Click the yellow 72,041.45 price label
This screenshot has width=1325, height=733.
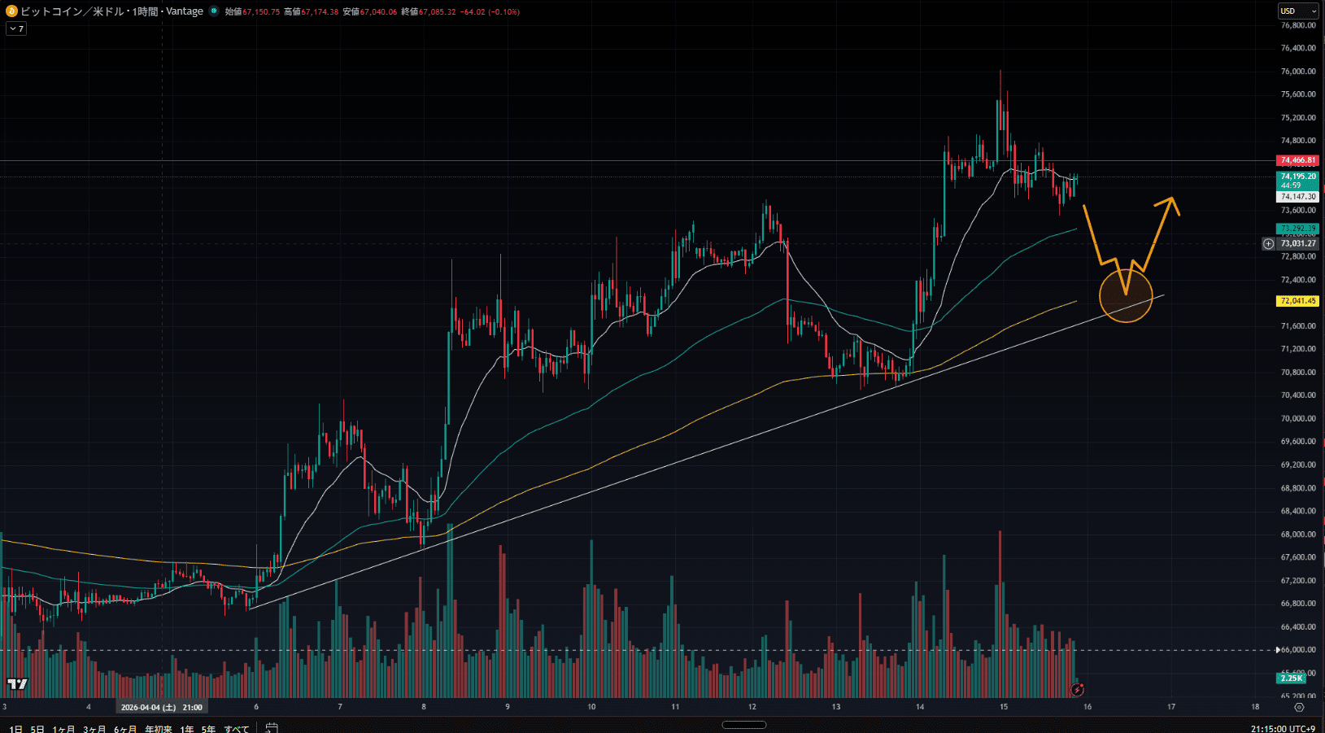(x=1297, y=301)
